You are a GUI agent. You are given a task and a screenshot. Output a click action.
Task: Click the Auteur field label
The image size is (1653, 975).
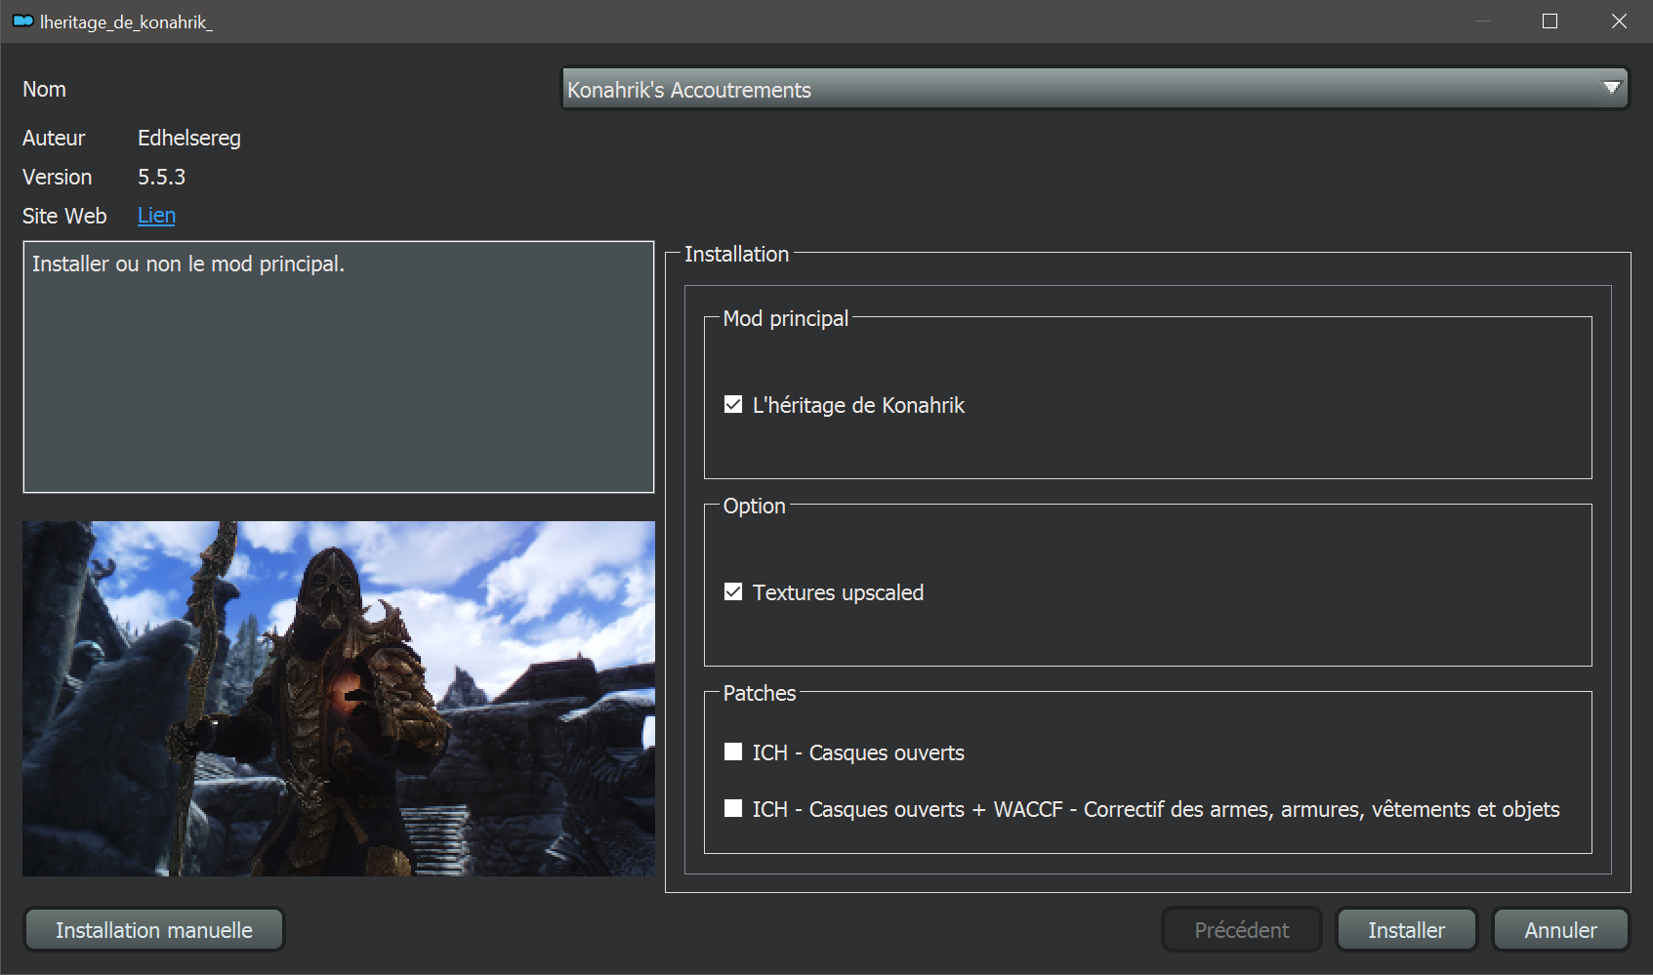tap(54, 138)
